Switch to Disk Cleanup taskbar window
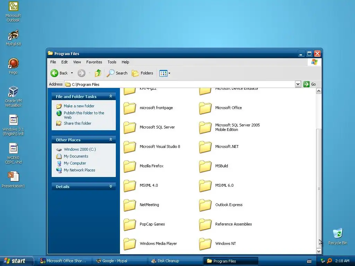This screenshot has height=266, width=355. pyautogui.click(x=175, y=261)
